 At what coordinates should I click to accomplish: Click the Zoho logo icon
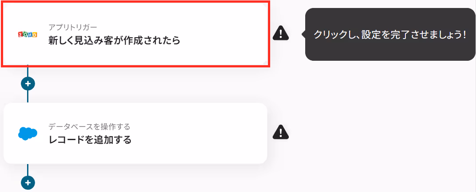click(28, 35)
